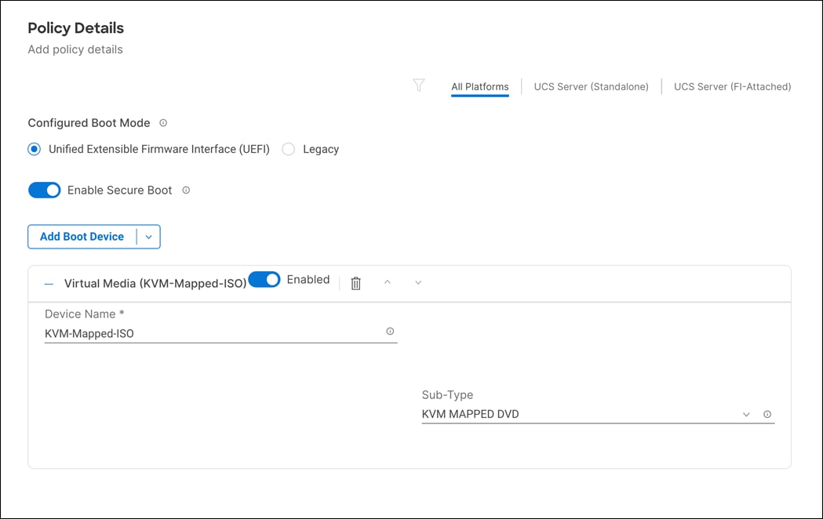
Task: Select the UEFI boot mode radio button
Action: [32, 149]
